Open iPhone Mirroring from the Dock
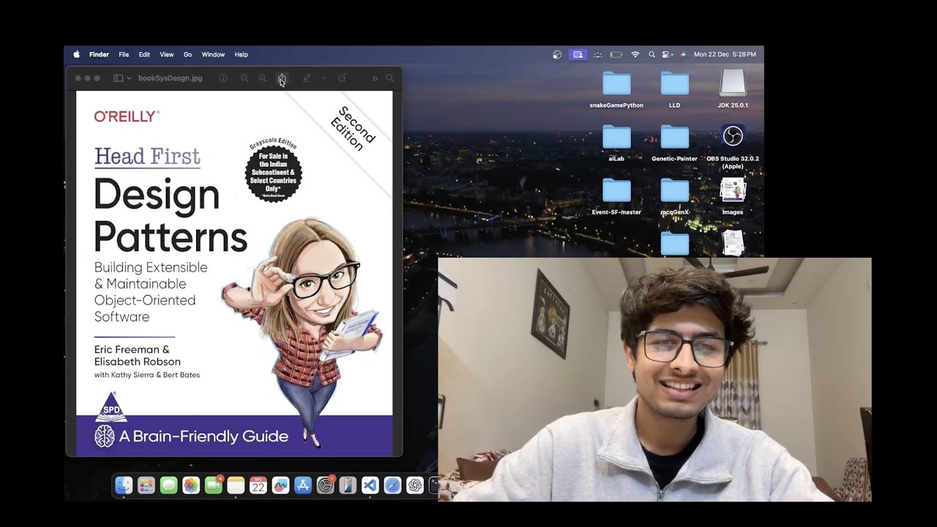This screenshot has height=527, width=937. pyautogui.click(x=348, y=485)
